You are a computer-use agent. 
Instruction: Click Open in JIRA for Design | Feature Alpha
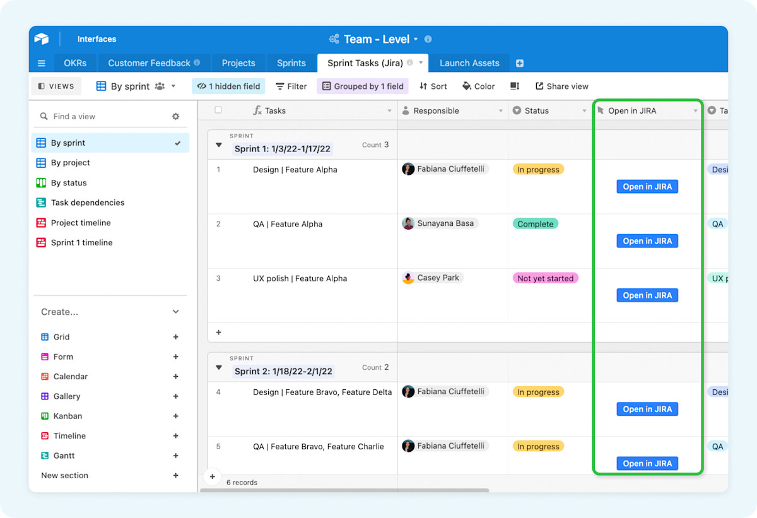click(647, 186)
